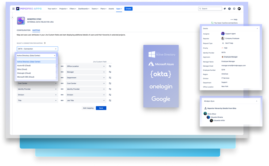Open mapping settings for Office Location row
The image size is (269, 166).
click(110, 66)
